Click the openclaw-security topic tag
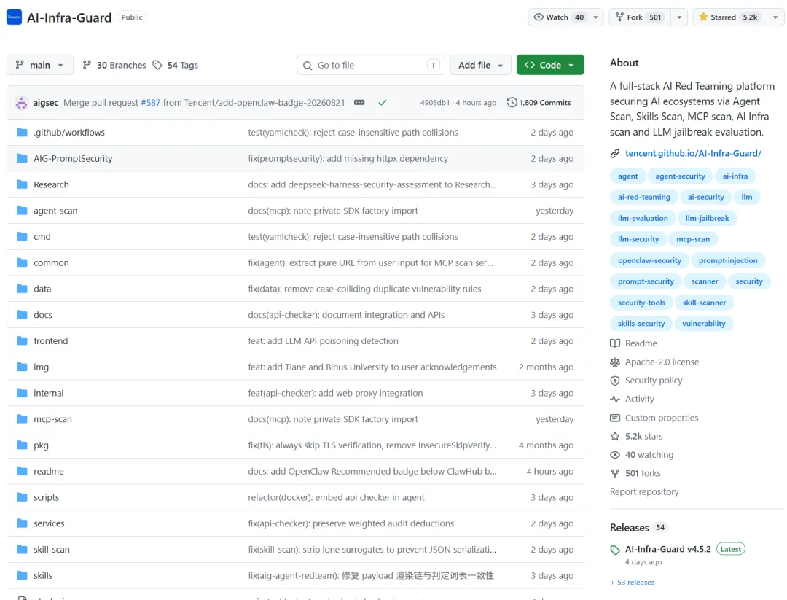 [649, 260]
